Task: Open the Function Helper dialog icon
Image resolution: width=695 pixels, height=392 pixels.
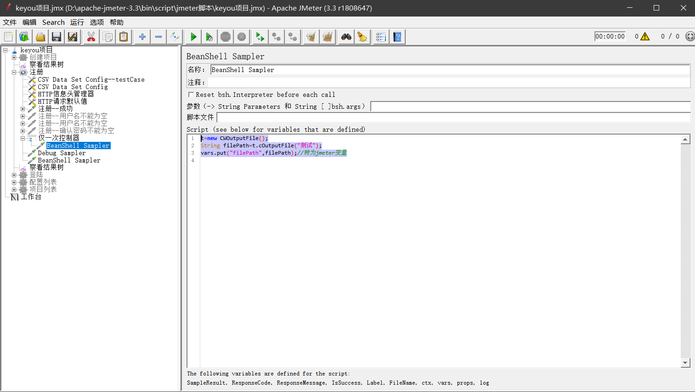Action: tap(380, 36)
